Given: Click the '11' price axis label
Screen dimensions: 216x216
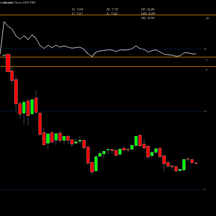Looking at the screenshot, I should click(205, 111).
